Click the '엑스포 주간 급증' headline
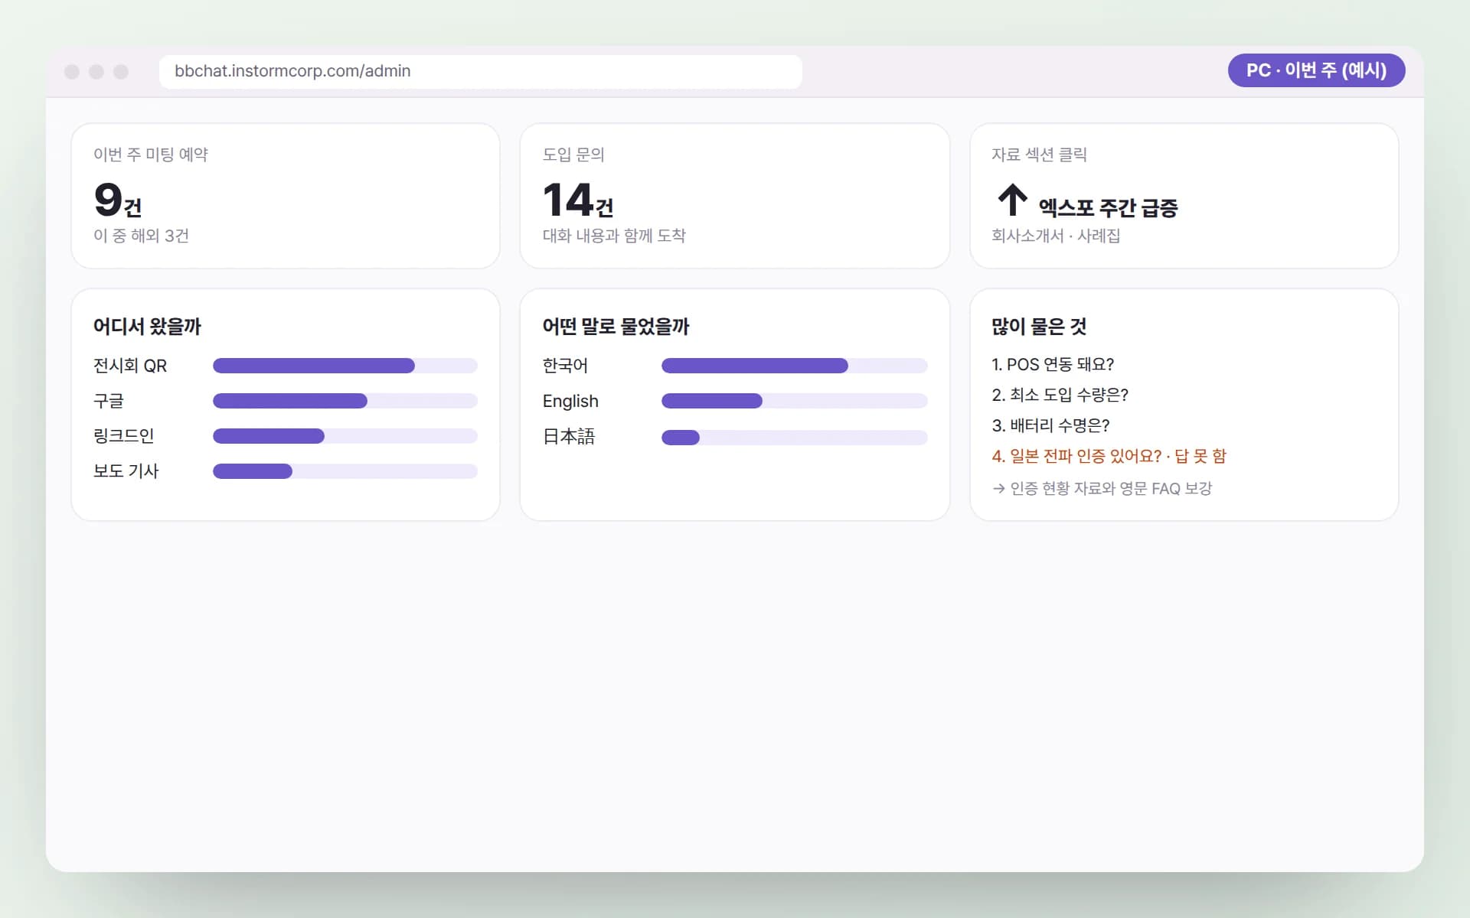 (x=1108, y=207)
